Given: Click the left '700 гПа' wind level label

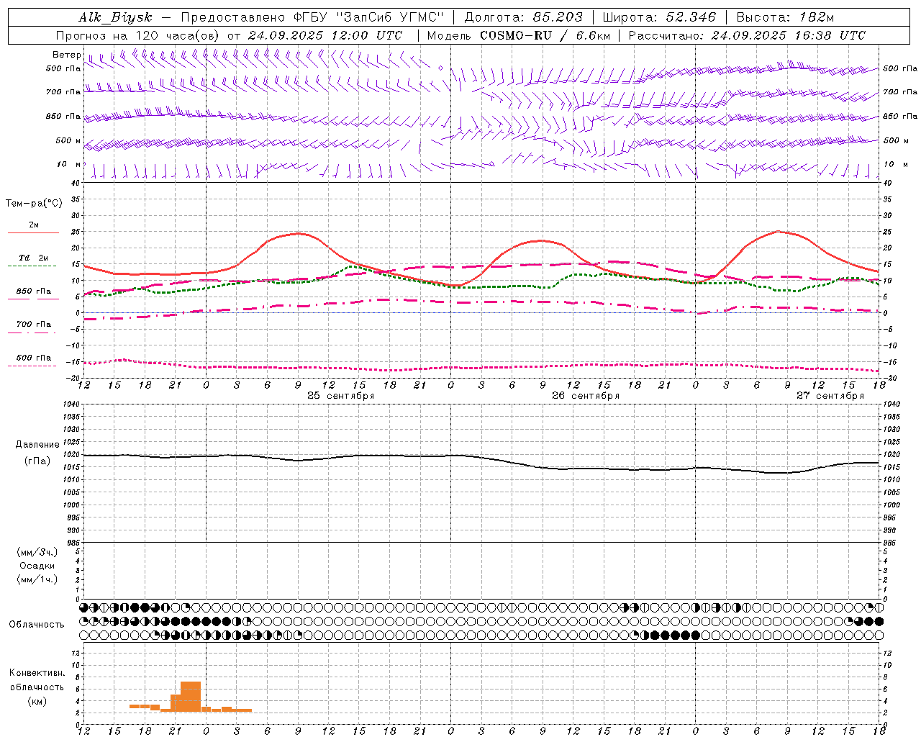Looking at the screenshot, I should point(63,92).
